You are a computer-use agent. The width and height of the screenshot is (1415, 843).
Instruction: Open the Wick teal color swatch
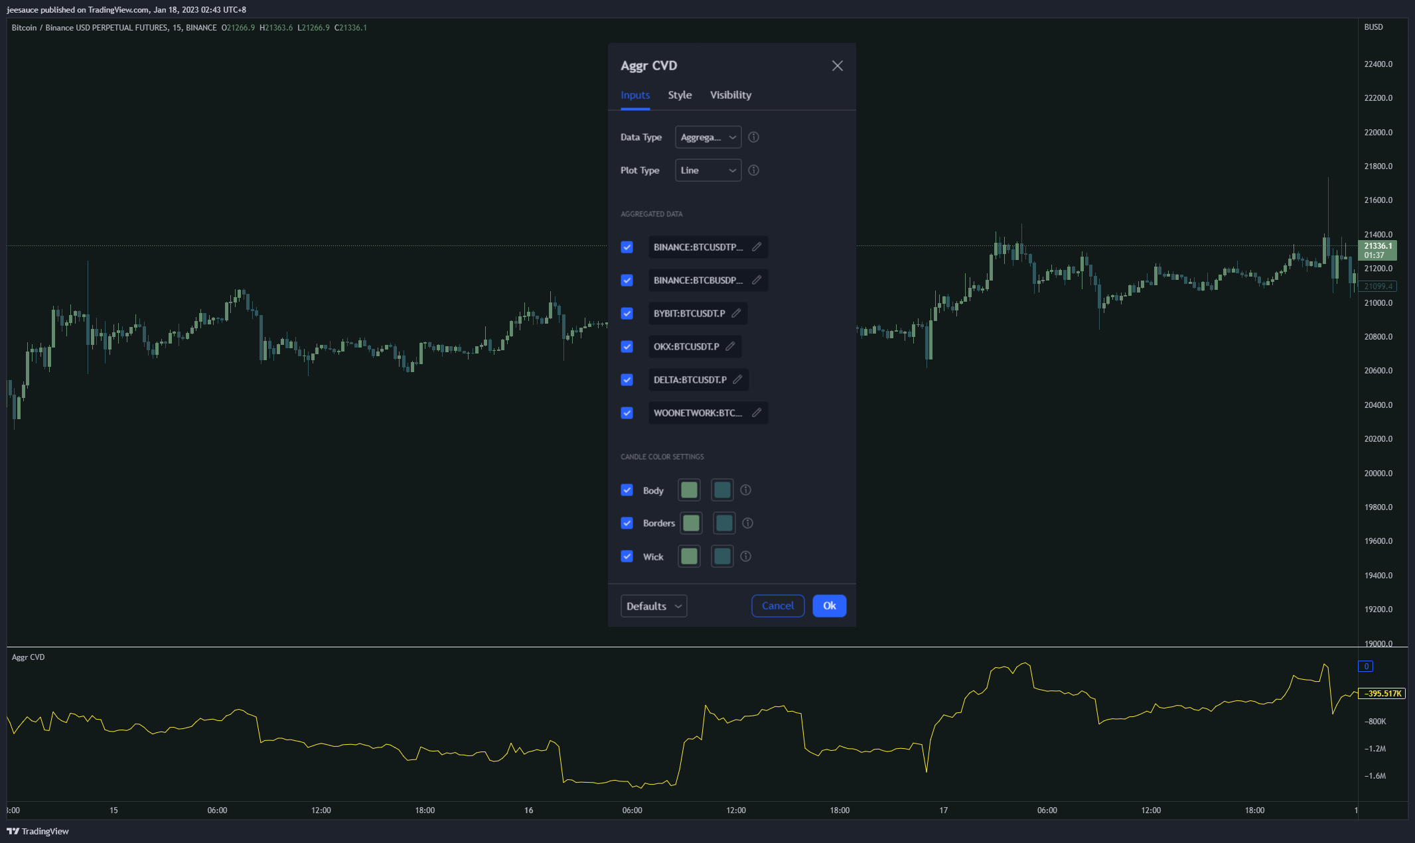click(x=722, y=556)
